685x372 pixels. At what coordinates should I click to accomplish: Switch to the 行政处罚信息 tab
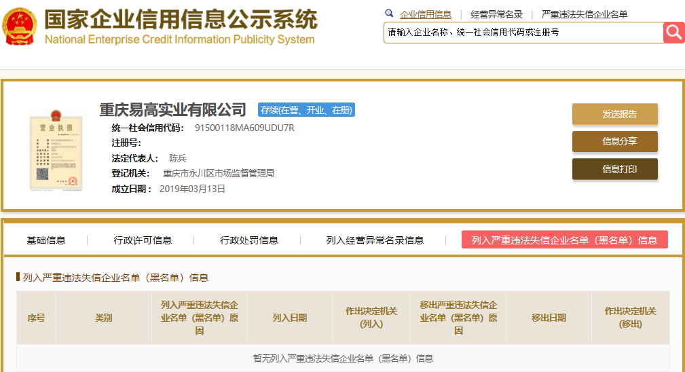249,240
